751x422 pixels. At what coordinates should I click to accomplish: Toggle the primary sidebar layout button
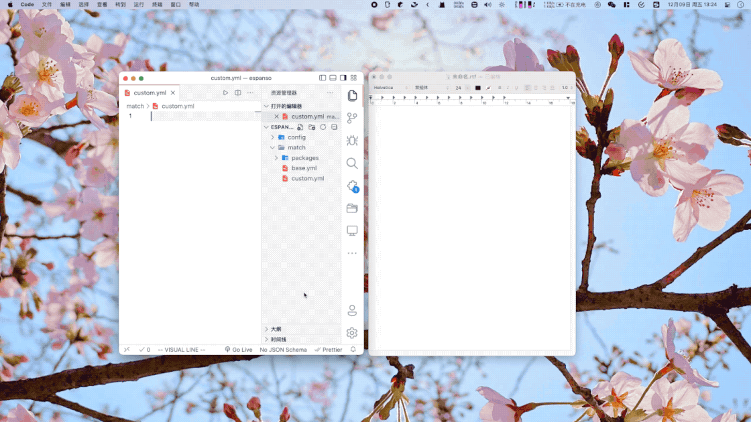tap(323, 78)
